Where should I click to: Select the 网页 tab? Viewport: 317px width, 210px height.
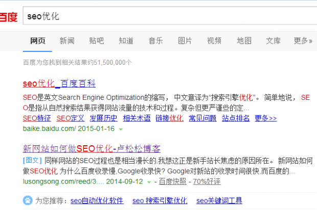38,41
